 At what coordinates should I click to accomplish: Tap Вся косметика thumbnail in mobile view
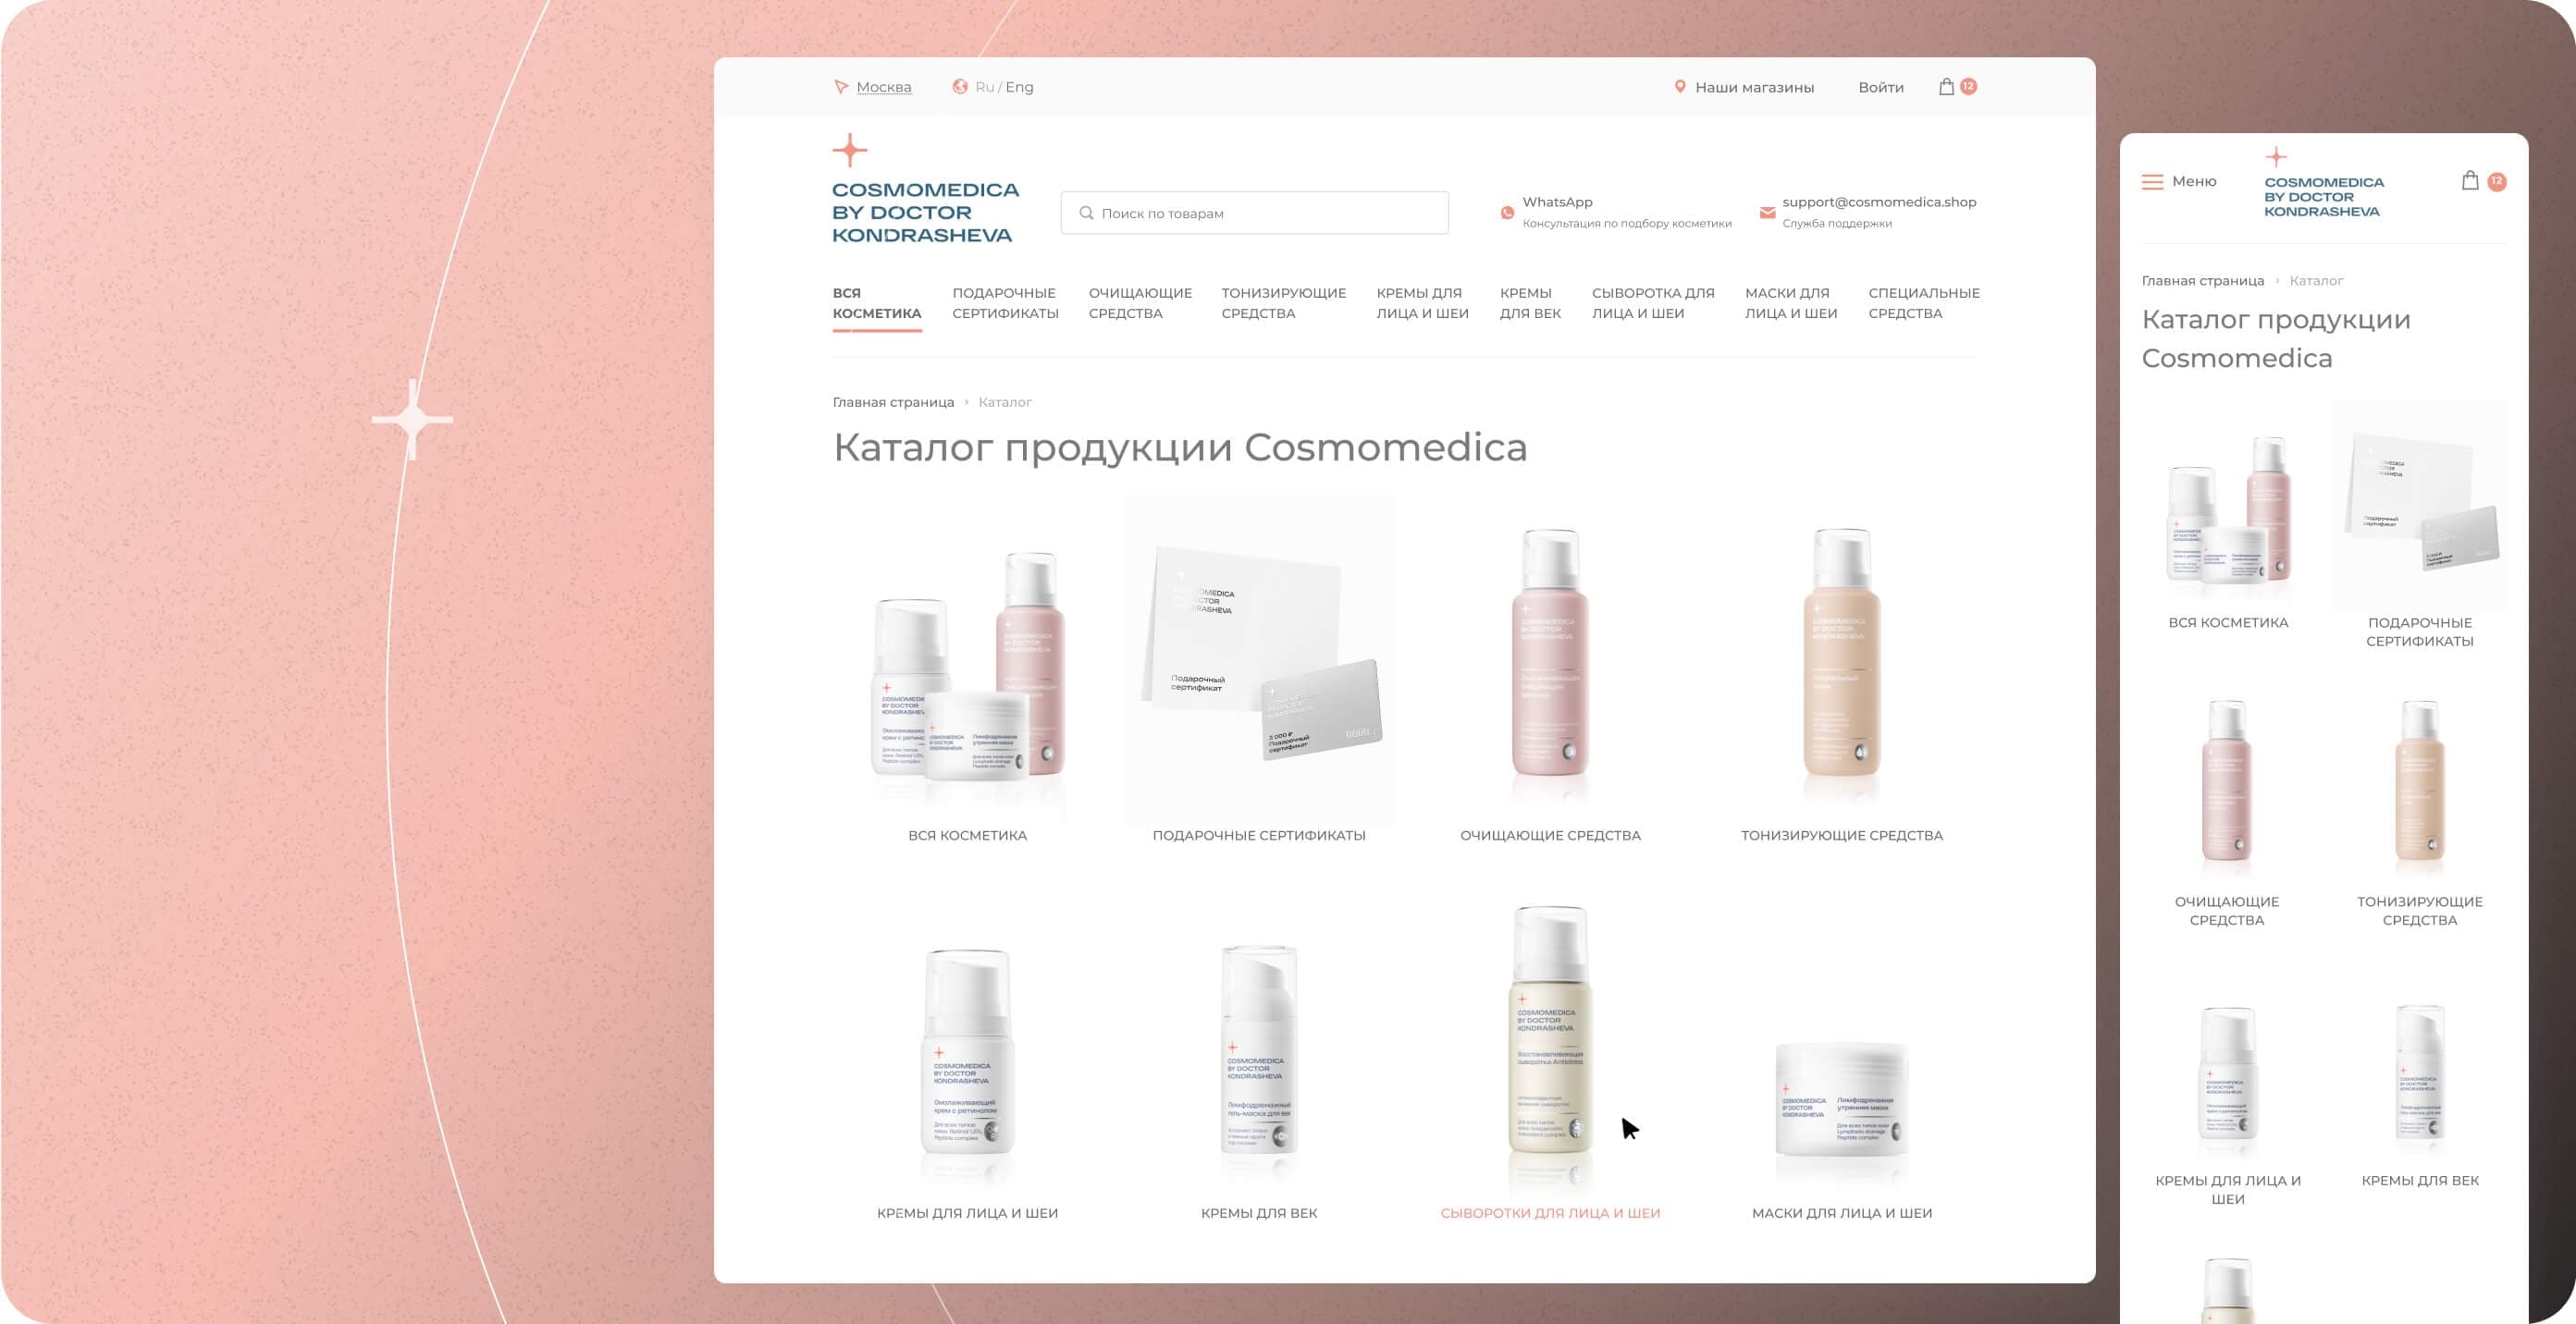click(x=2228, y=509)
